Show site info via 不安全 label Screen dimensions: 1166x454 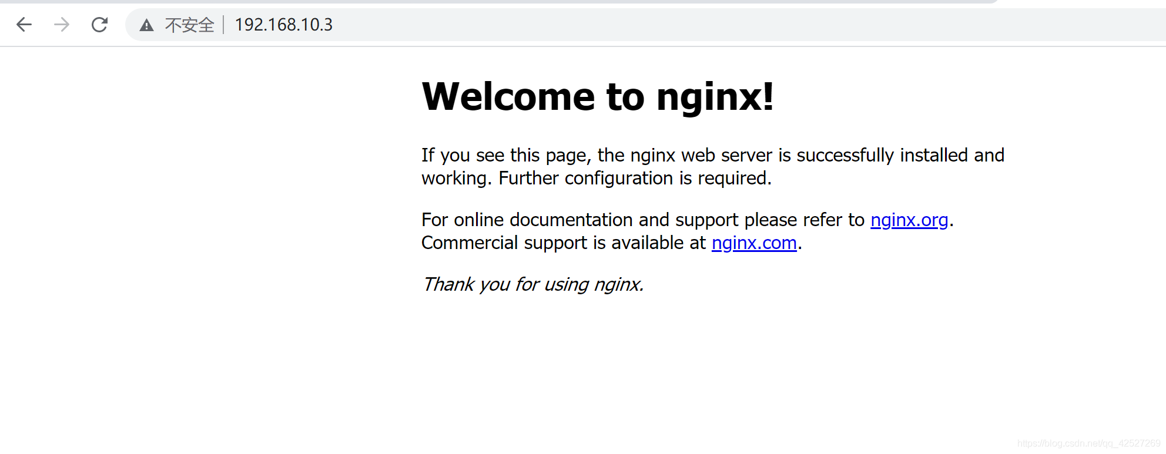[189, 25]
